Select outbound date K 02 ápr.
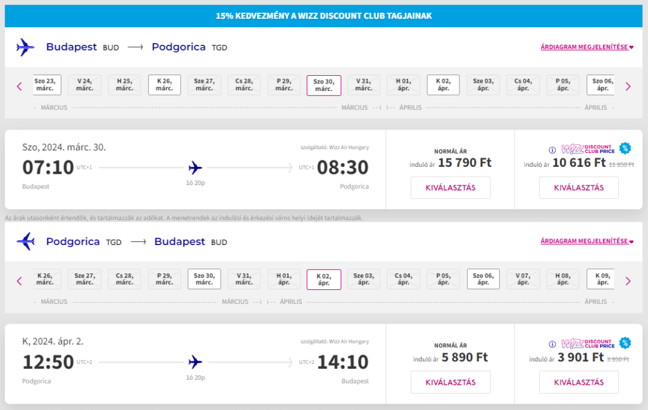The height and width of the screenshot is (410, 648). pos(443,85)
